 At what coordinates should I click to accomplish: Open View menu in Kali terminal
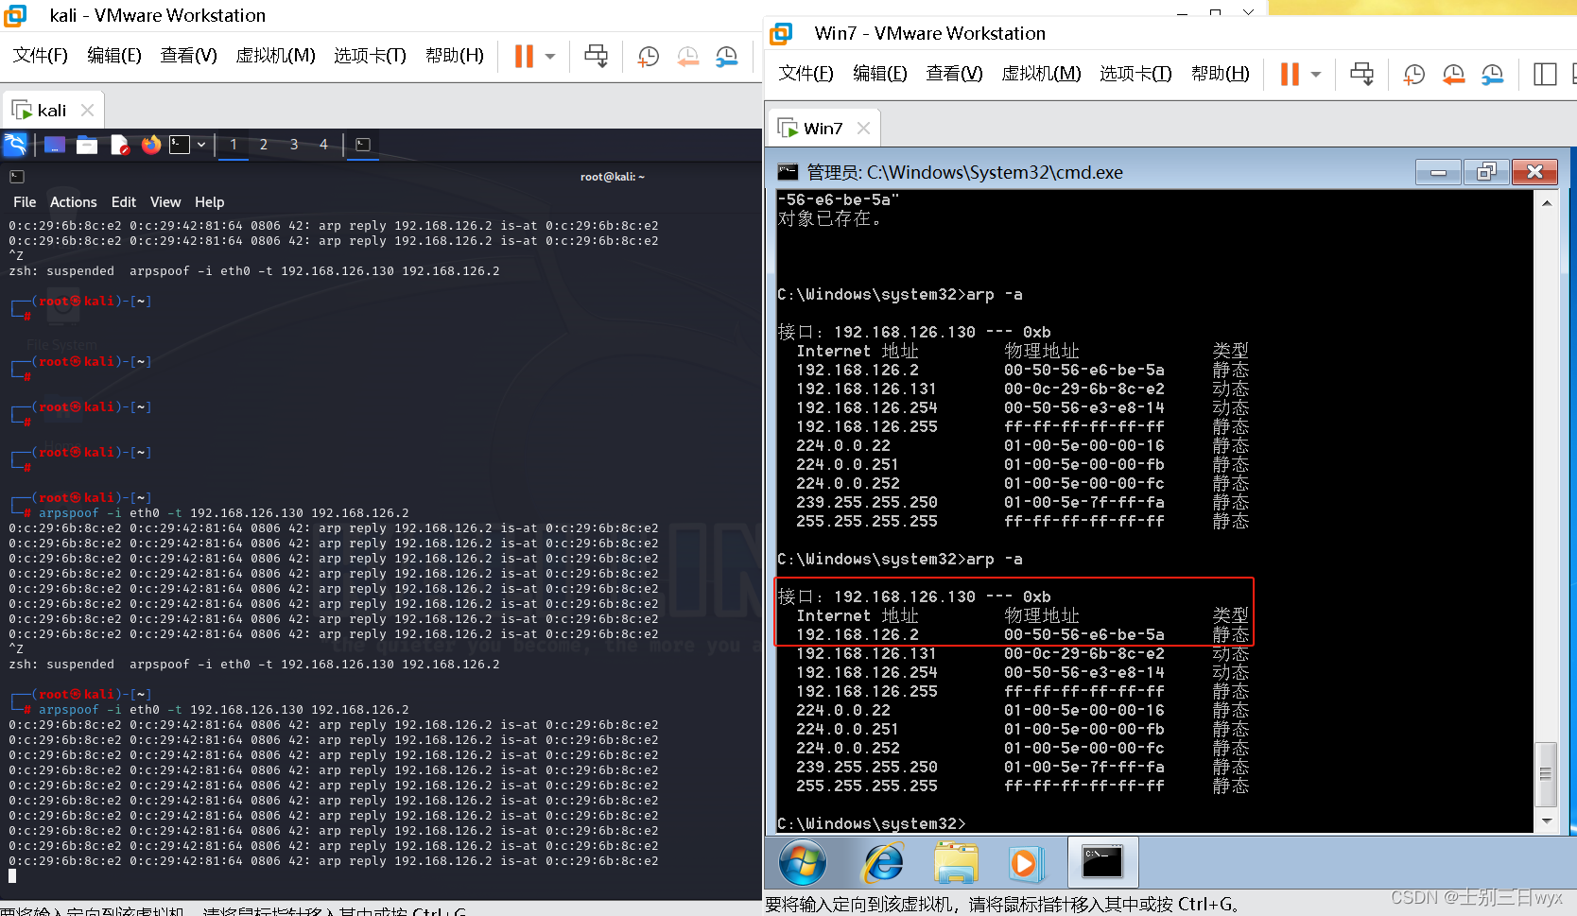click(165, 202)
